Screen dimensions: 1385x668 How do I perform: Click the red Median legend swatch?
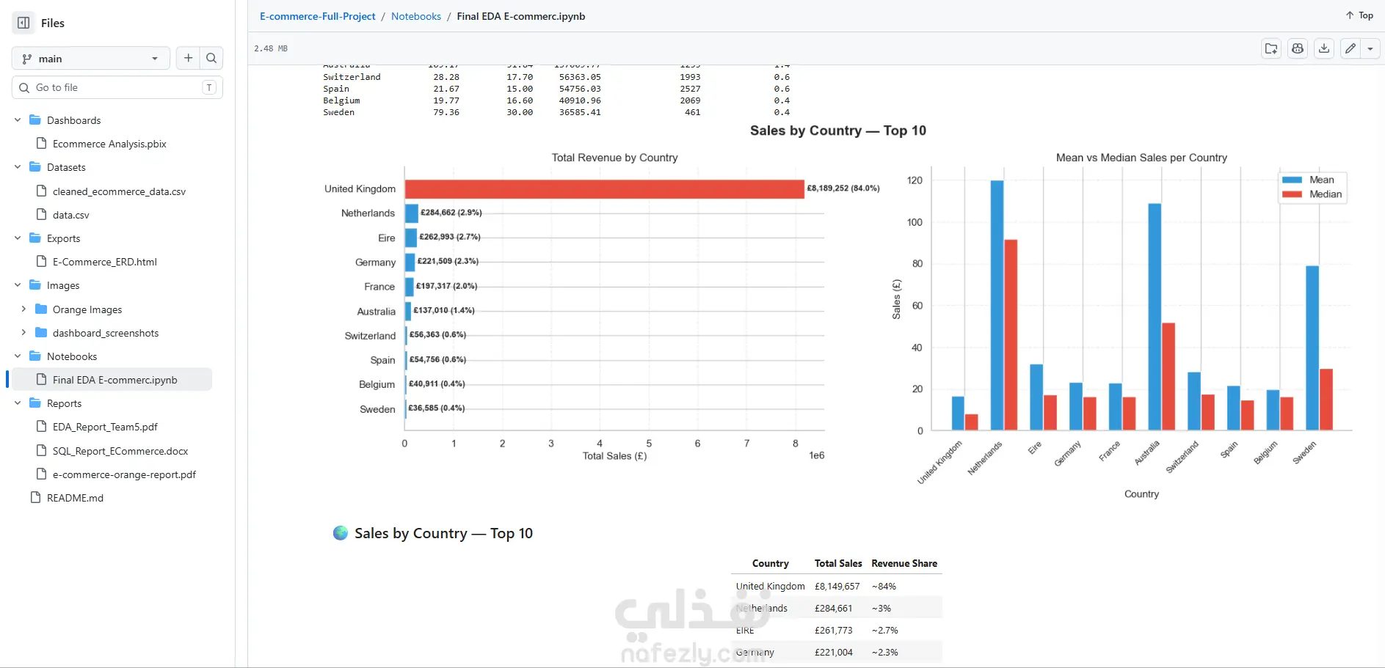[1292, 194]
